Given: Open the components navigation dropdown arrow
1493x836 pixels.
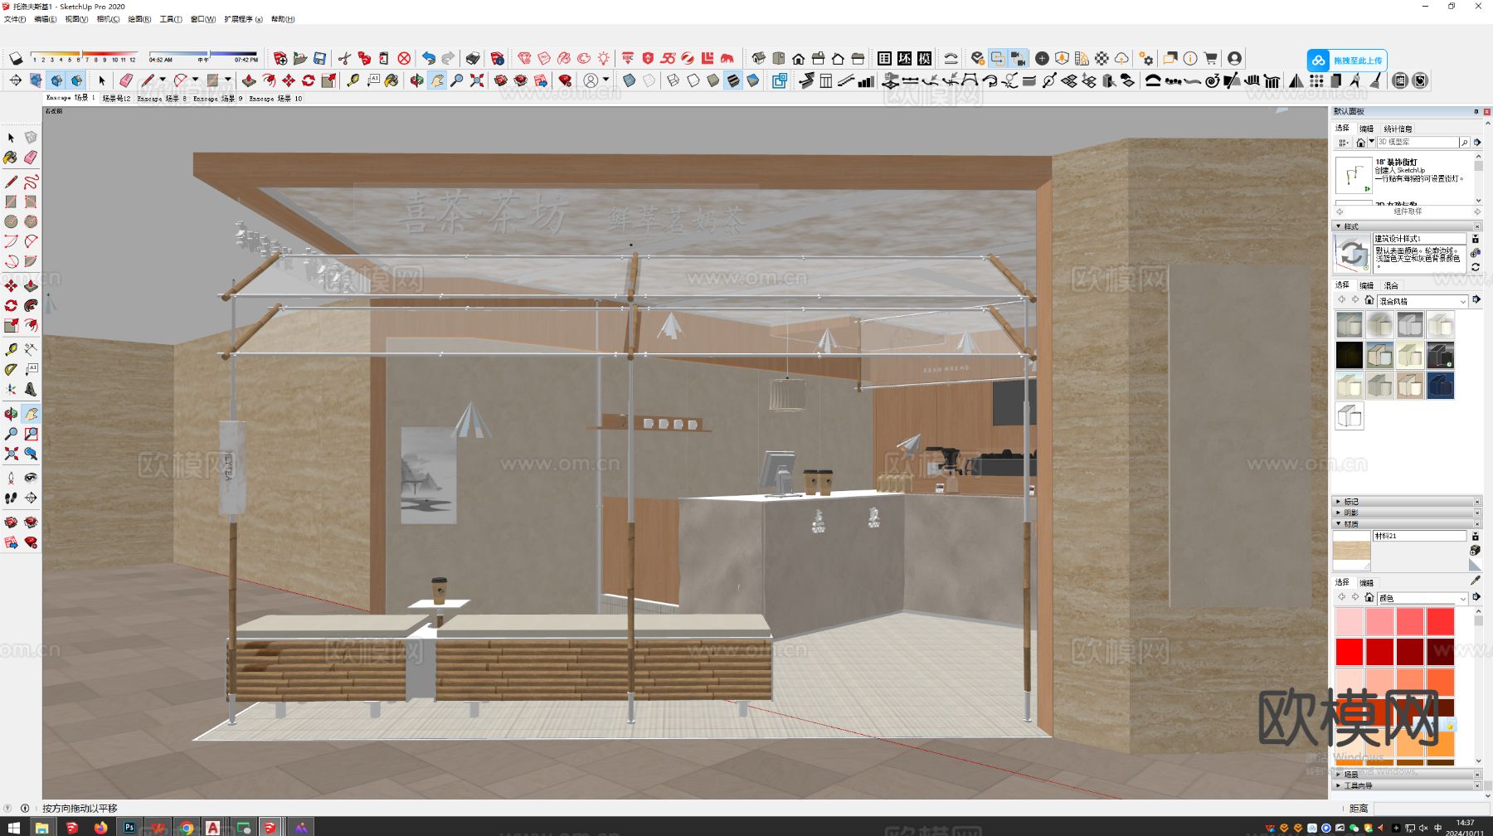Looking at the screenshot, I should click(x=1371, y=142).
